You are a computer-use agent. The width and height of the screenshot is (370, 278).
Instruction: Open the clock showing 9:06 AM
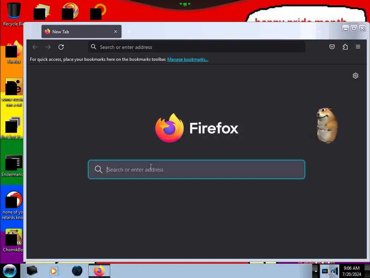[x=352, y=271]
